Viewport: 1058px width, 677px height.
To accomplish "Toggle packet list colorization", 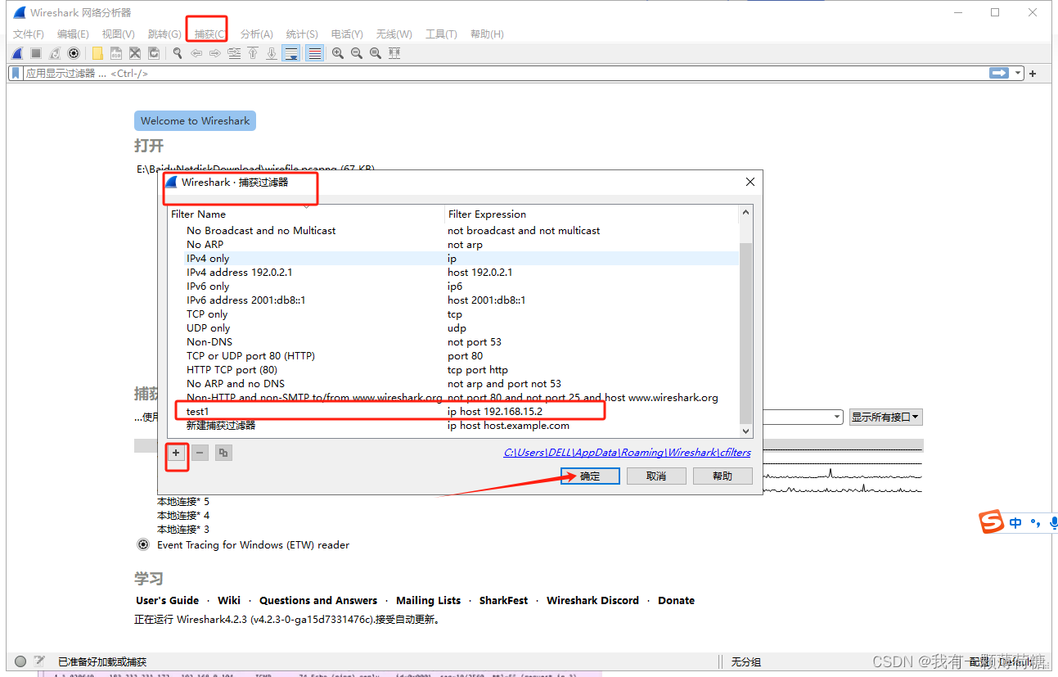I will (315, 53).
